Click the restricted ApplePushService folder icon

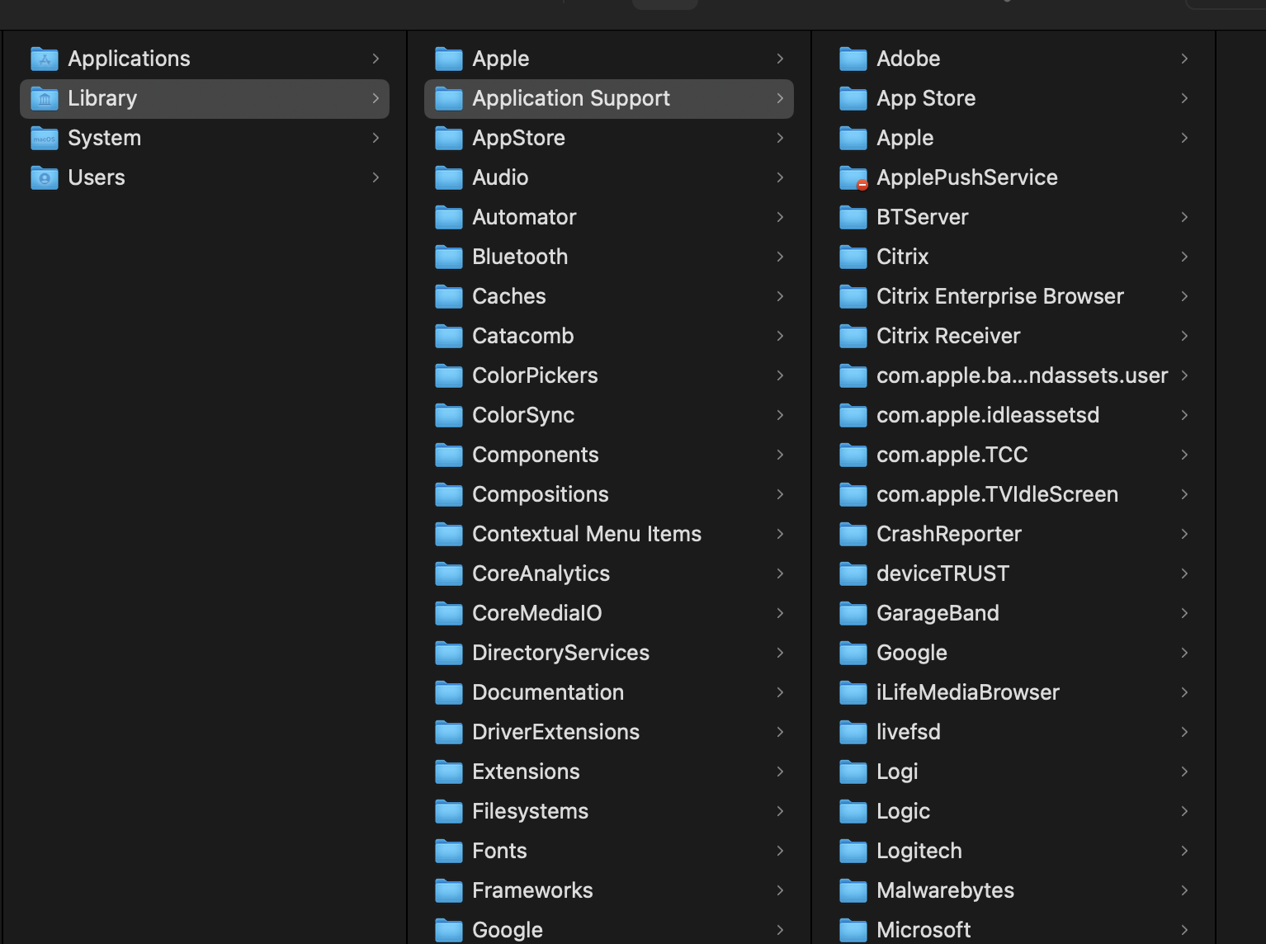click(853, 177)
